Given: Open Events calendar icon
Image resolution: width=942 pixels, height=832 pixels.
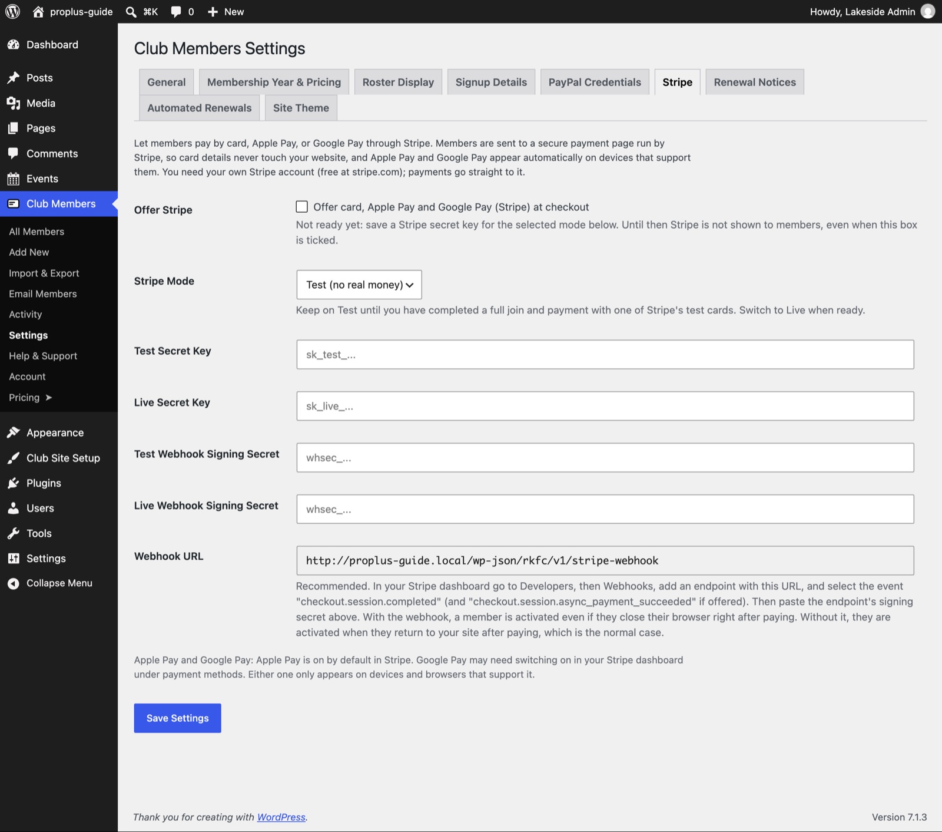Looking at the screenshot, I should coord(14,179).
